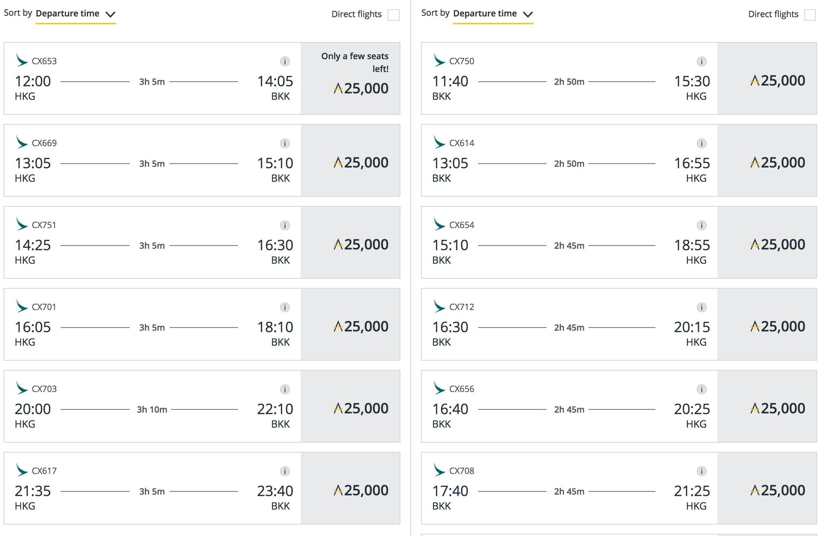Open outbound Sort by Departure time dropdown
The width and height of the screenshot is (825, 536).
coord(75,14)
